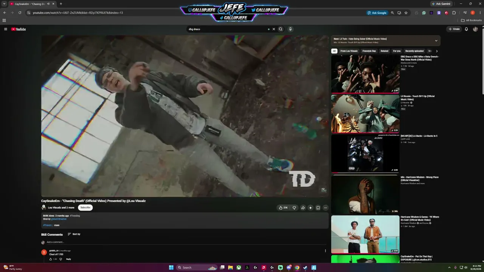Subscribe to Lou Visualz channel
484x272 pixels.
[x=85, y=207]
